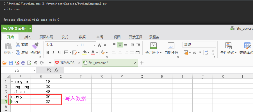Toggle Italic formatting
Screen dimensions: 253x112
click(x=53, y=53)
